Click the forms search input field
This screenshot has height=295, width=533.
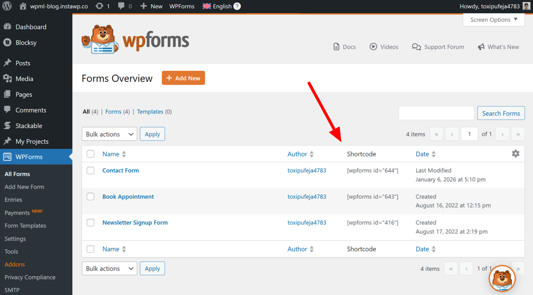point(436,113)
